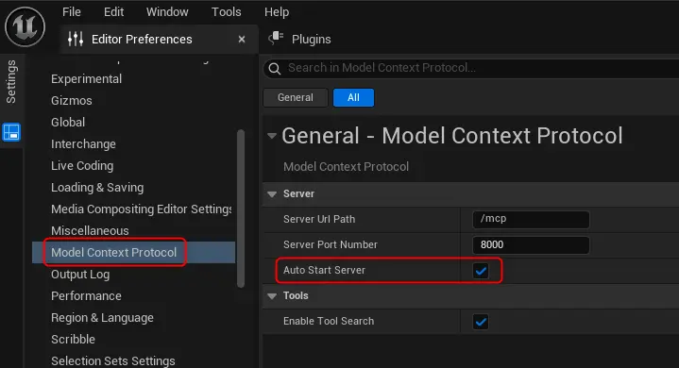Select Experimental in the settings list
679x368 pixels.
[86, 79]
